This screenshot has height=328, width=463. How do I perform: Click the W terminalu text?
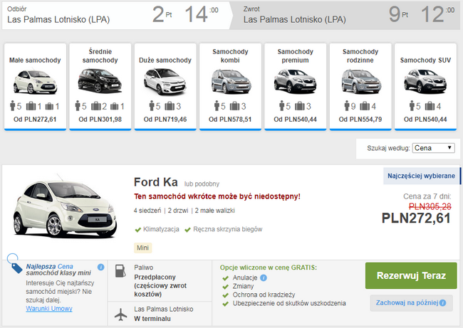(152, 319)
